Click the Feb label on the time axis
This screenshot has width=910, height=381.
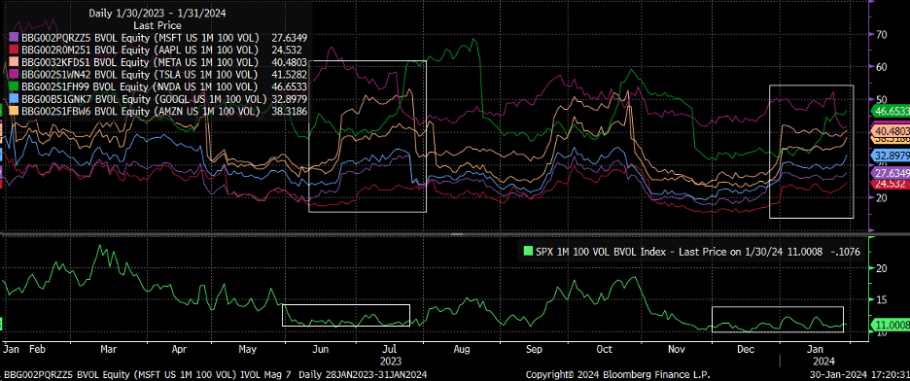(x=37, y=350)
